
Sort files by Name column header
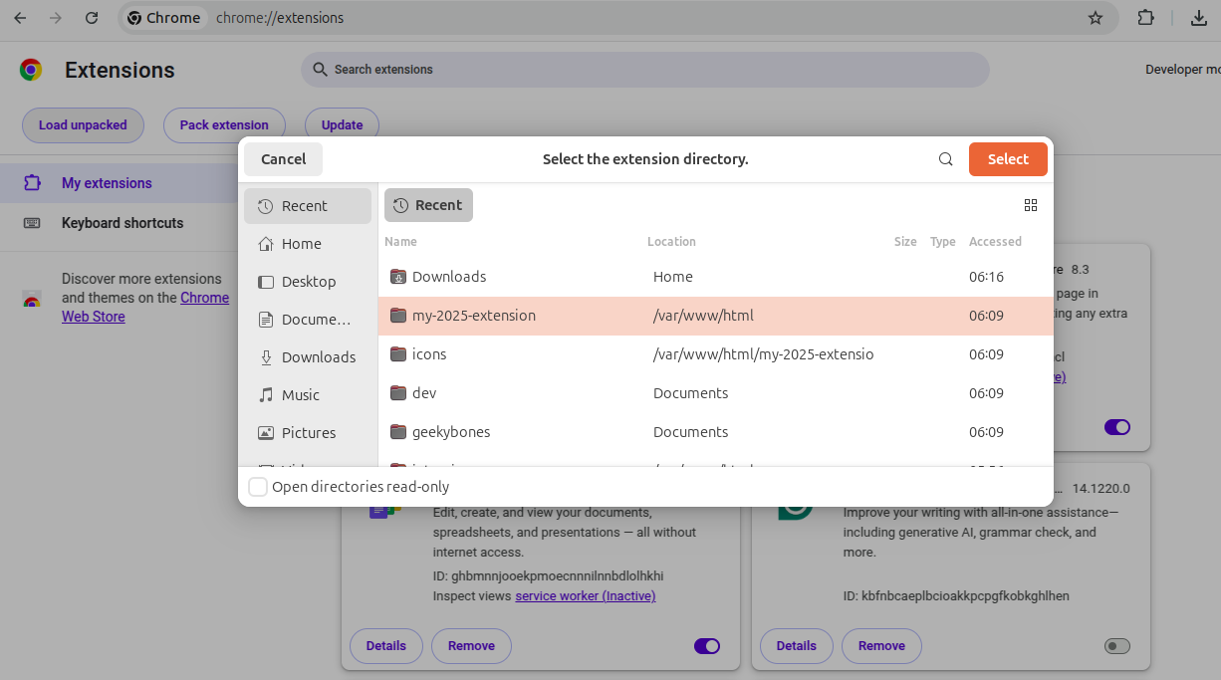coord(400,242)
